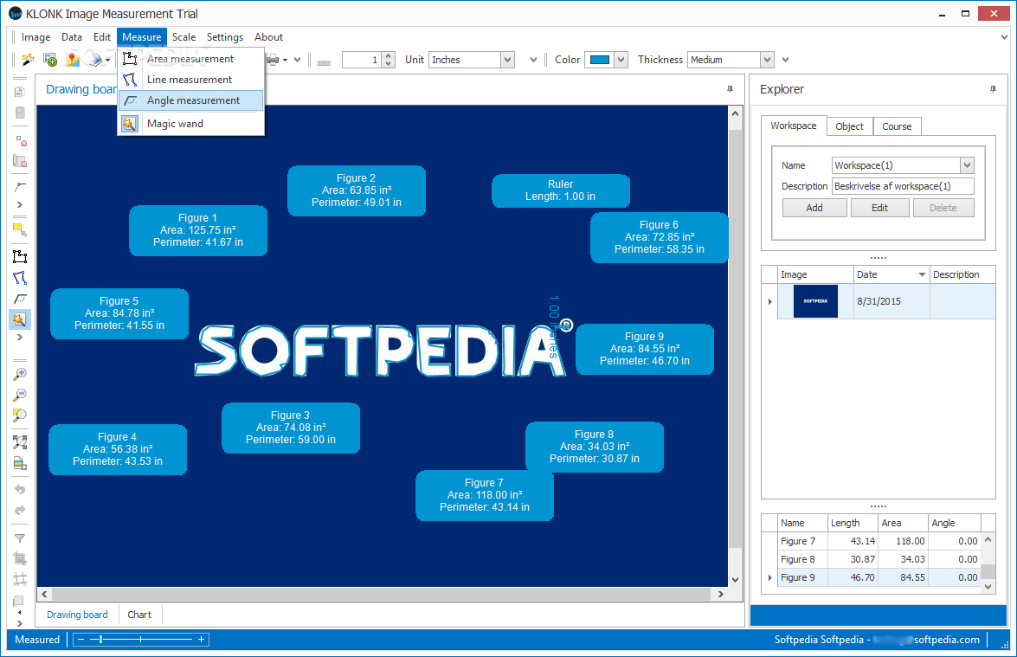
Task: Select the Area measurement tool in left sidebar
Action: tap(20, 257)
